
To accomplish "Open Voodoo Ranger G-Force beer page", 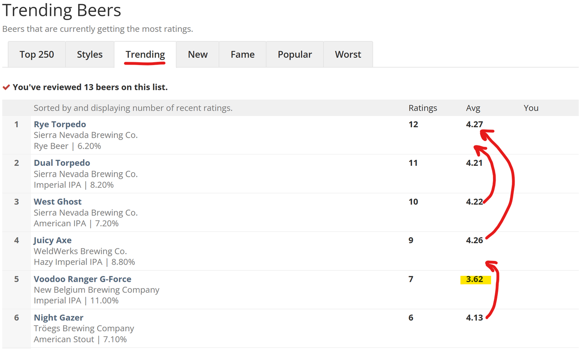I will [83, 279].
